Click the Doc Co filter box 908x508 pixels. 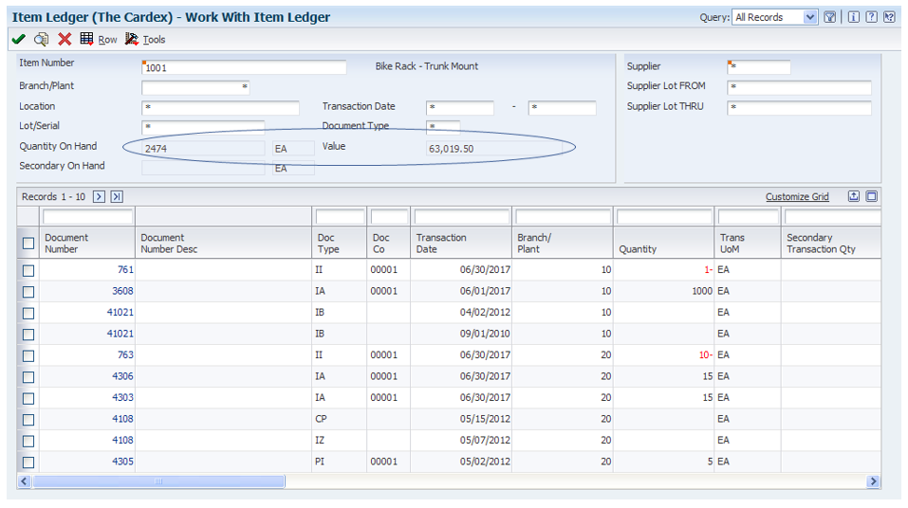389,217
